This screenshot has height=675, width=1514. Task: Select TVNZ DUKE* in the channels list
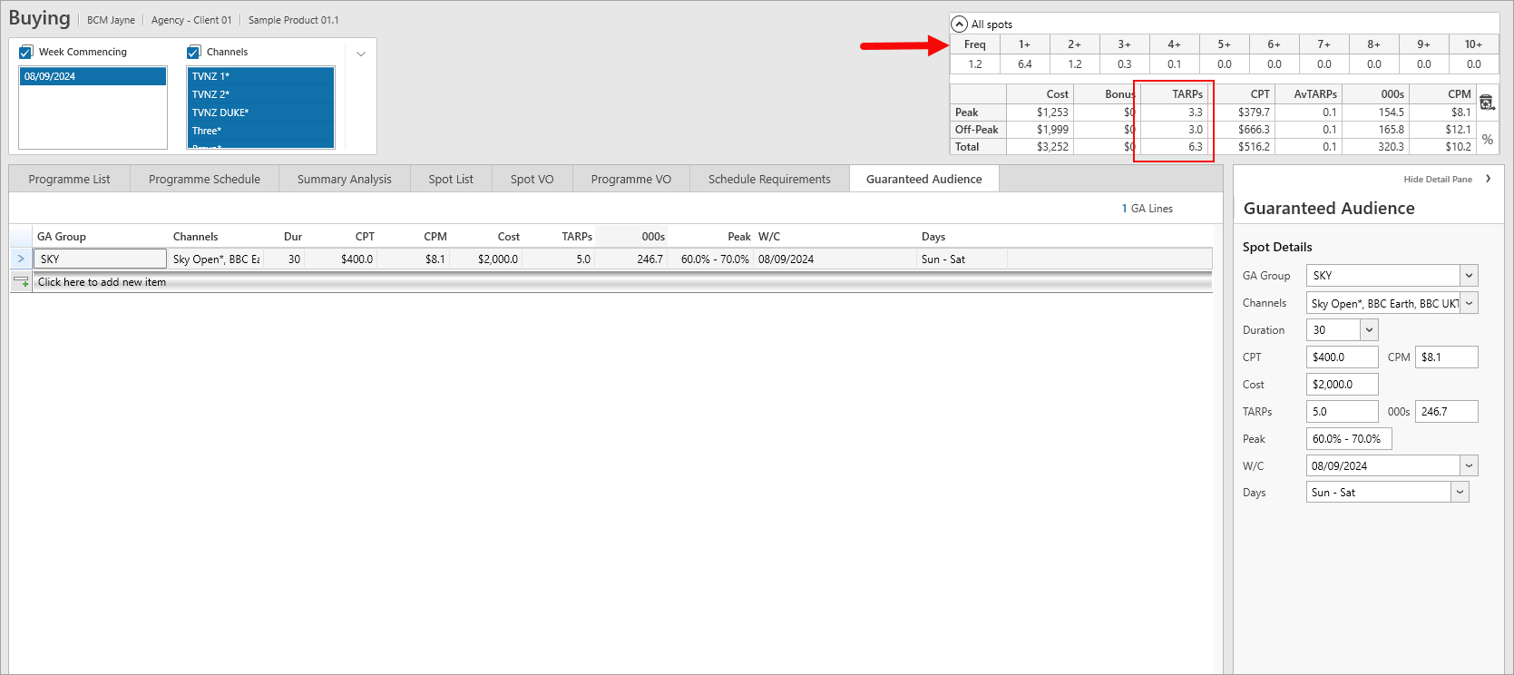[260, 112]
